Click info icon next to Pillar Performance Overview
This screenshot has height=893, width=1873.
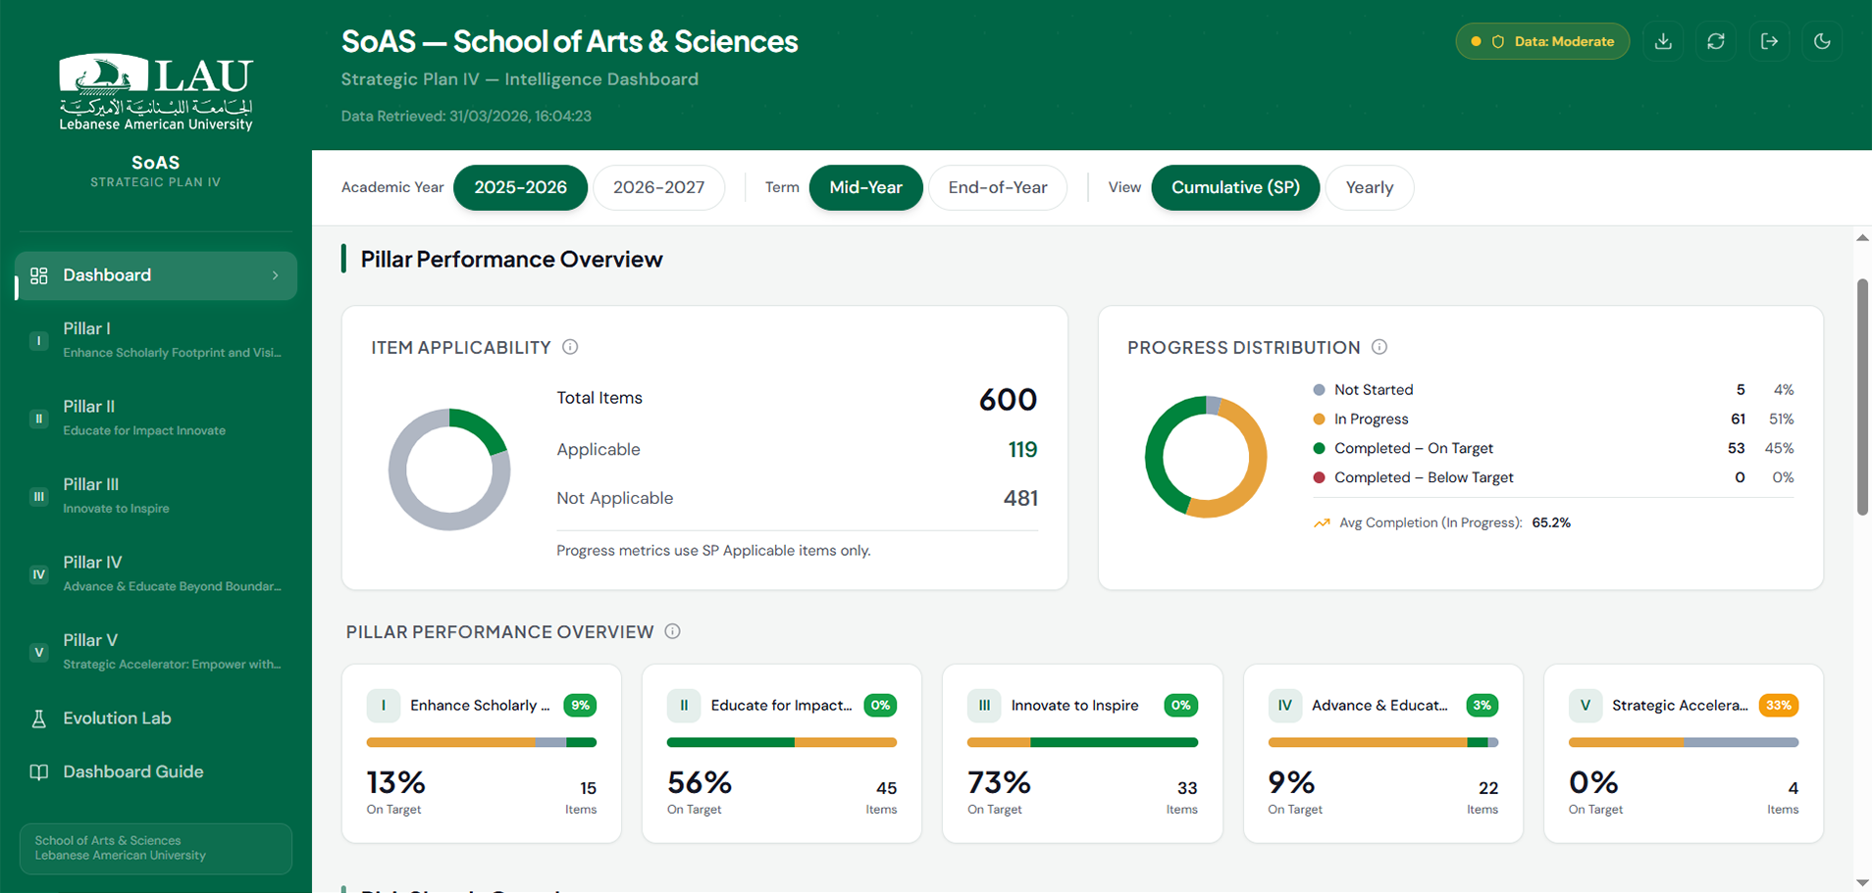click(672, 631)
